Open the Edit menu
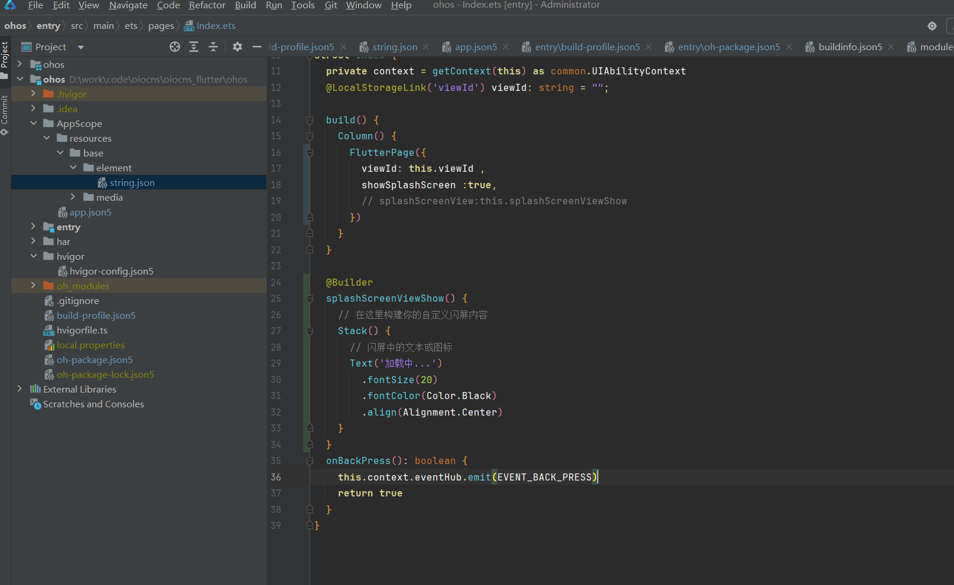The width and height of the screenshot is (954, 585). 61,5
